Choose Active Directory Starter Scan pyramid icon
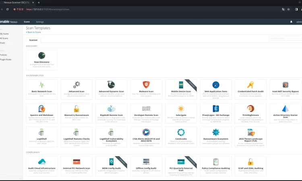This screenshot has width=302, height=181. point(285,109)
